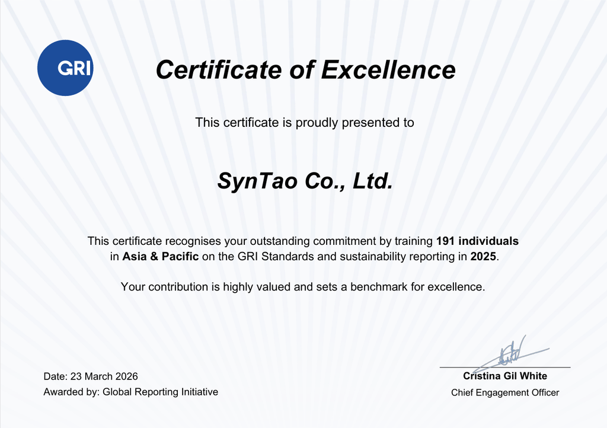Click the date 23 March 2026

click(x=104, y=376)
